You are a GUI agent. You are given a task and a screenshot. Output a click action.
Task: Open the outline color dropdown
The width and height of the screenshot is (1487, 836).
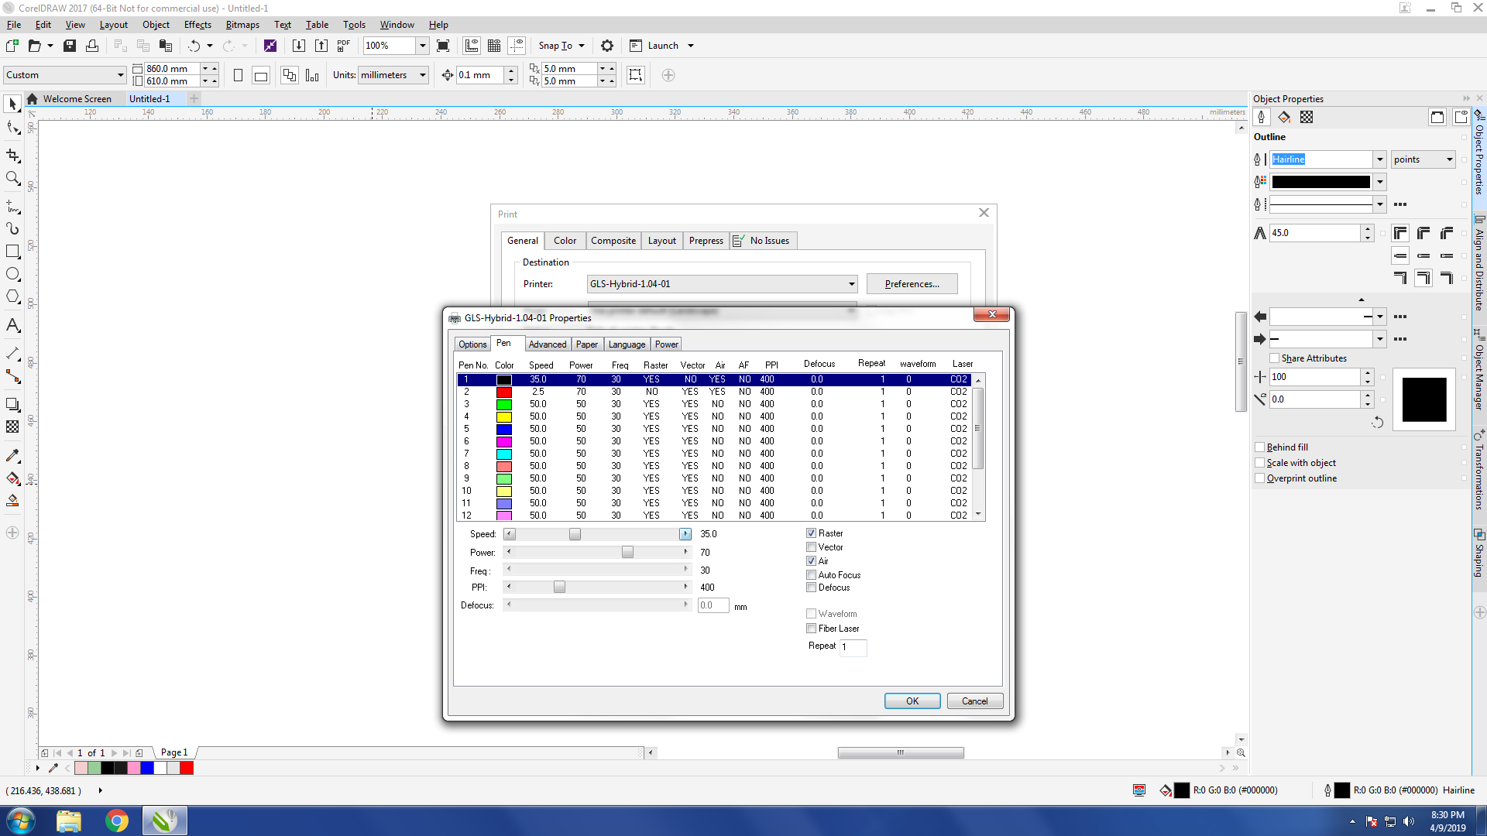[1379, 182]
